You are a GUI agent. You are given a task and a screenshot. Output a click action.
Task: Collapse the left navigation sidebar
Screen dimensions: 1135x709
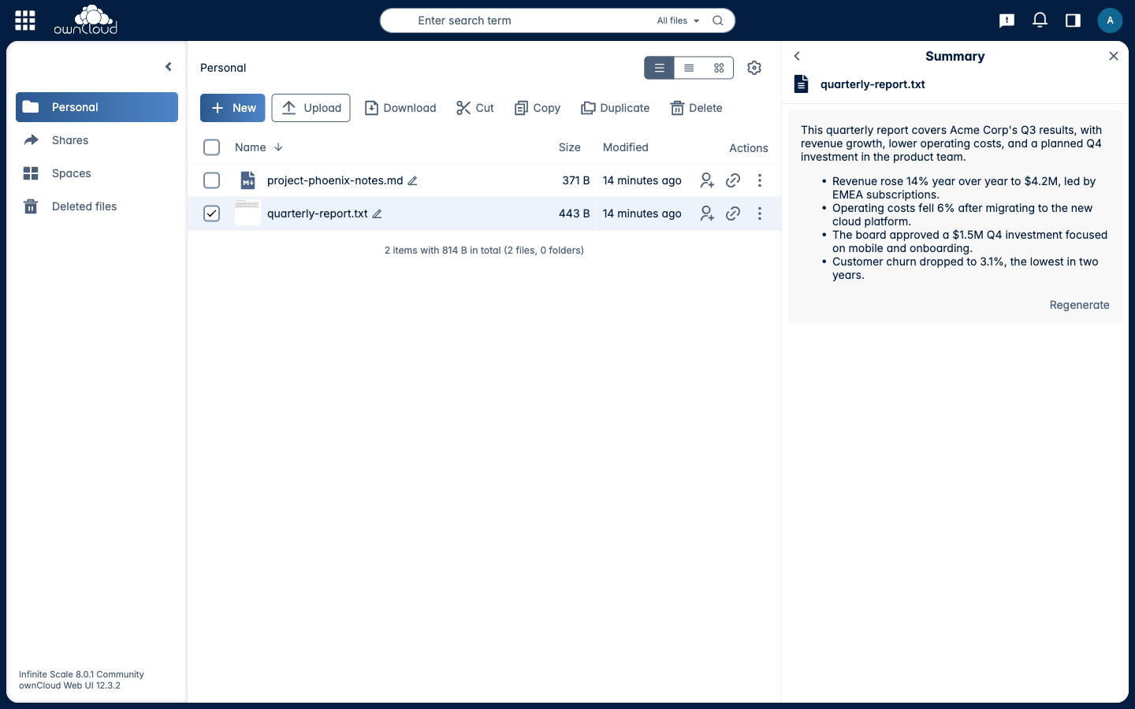tap(168, 67)
